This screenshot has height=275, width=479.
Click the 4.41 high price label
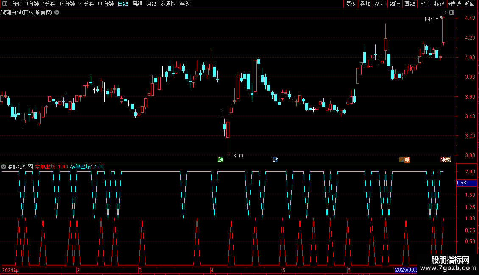tap(428, 19)
